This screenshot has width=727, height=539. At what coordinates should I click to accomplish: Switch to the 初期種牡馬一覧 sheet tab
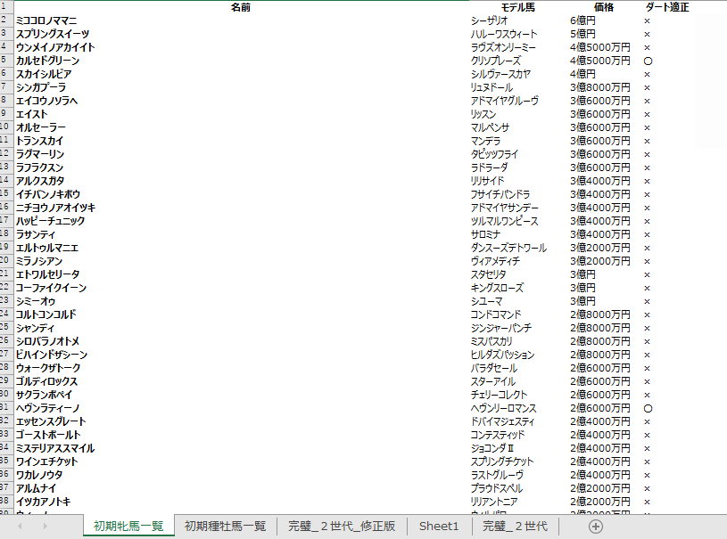[x=225, y=526]
